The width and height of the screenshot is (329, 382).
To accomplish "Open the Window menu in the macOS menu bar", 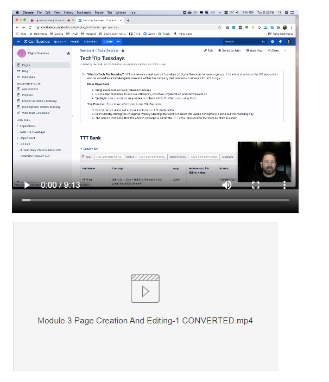I will click(x=121, y=12).
